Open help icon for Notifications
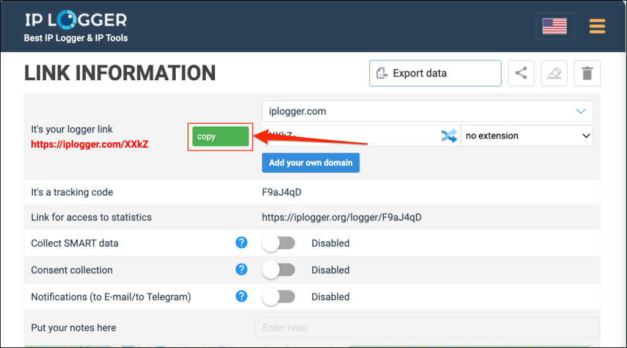 (241, 297)
